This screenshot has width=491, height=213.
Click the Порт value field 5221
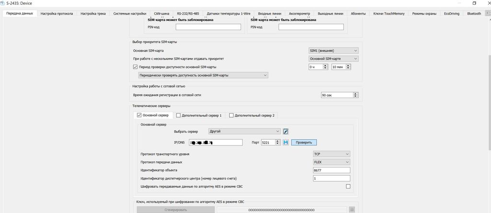pyautogui.click(x=268, y=142)
